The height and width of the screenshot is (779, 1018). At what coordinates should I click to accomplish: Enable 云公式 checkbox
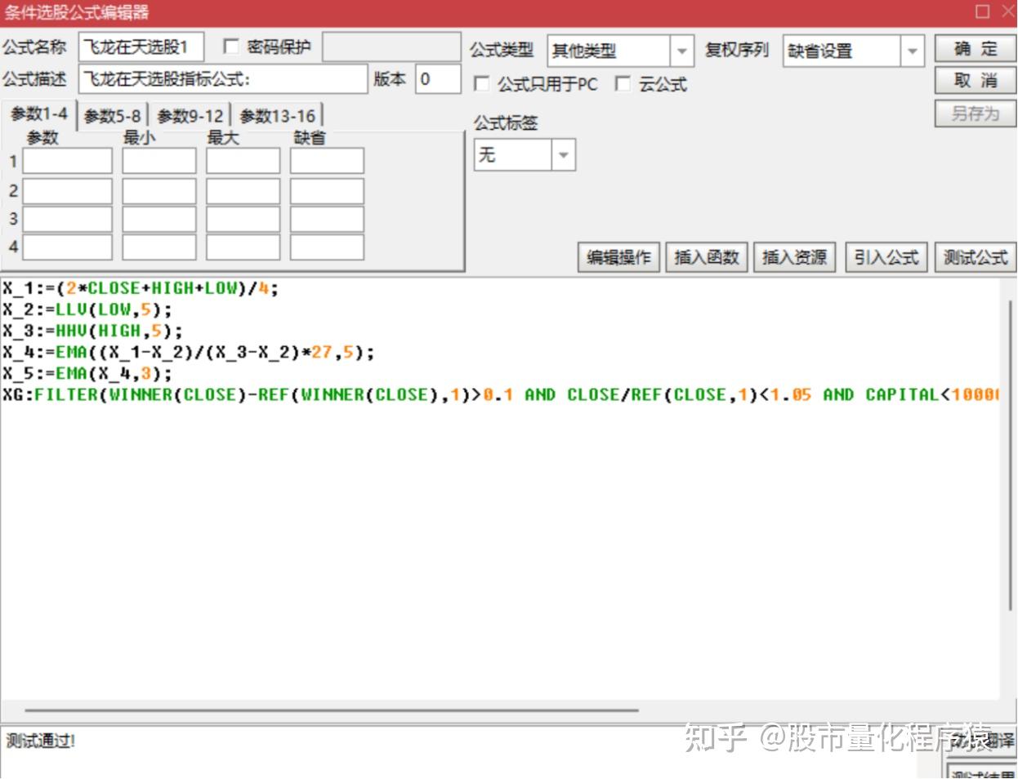click(623, 84)
